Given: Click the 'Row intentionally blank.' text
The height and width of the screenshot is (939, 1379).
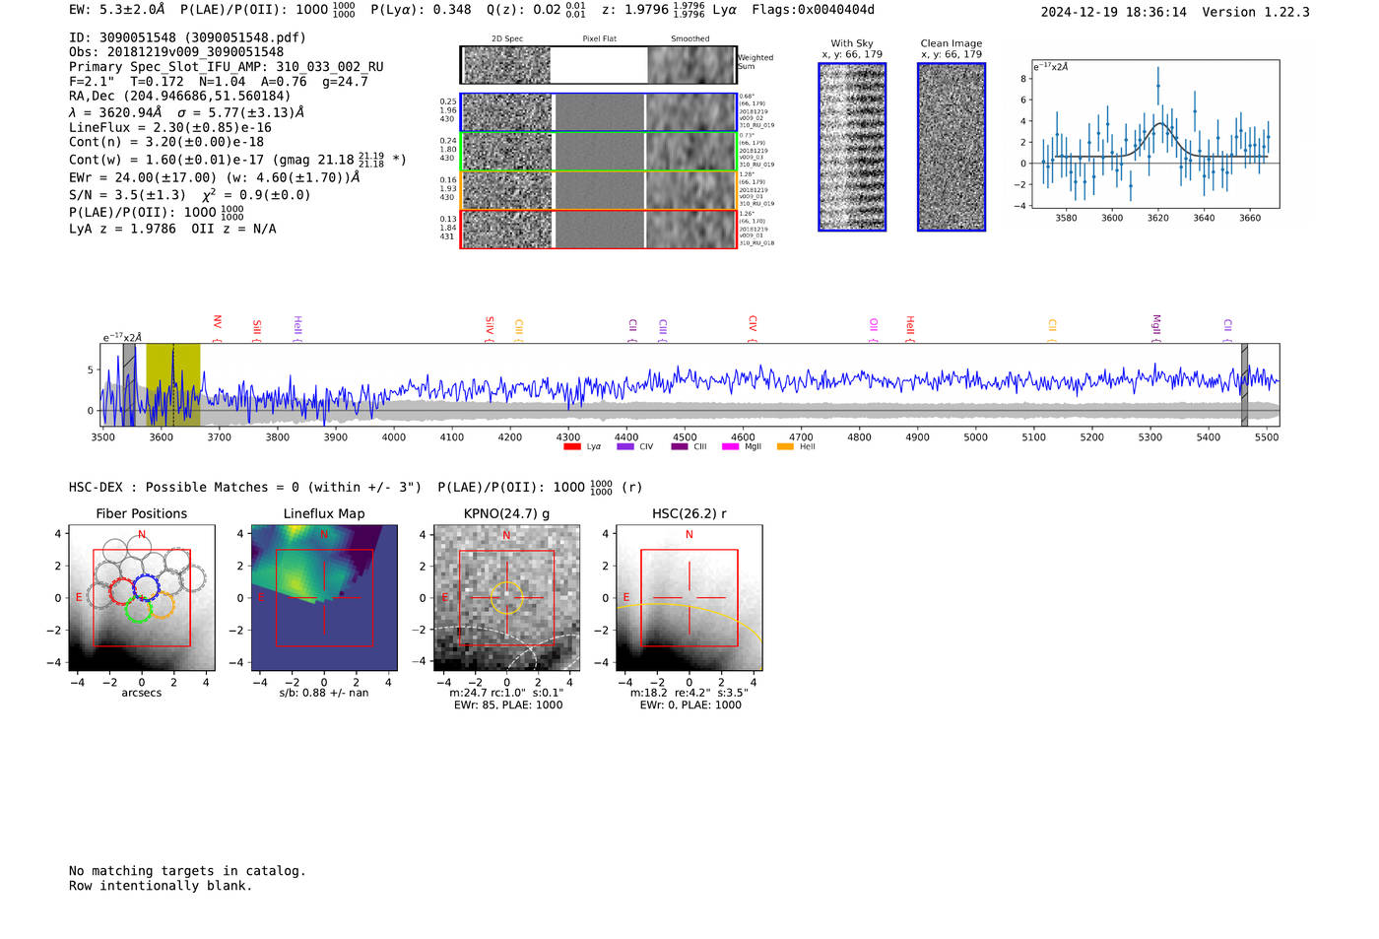Looking at the screenshot, I should tap(161, 886).
